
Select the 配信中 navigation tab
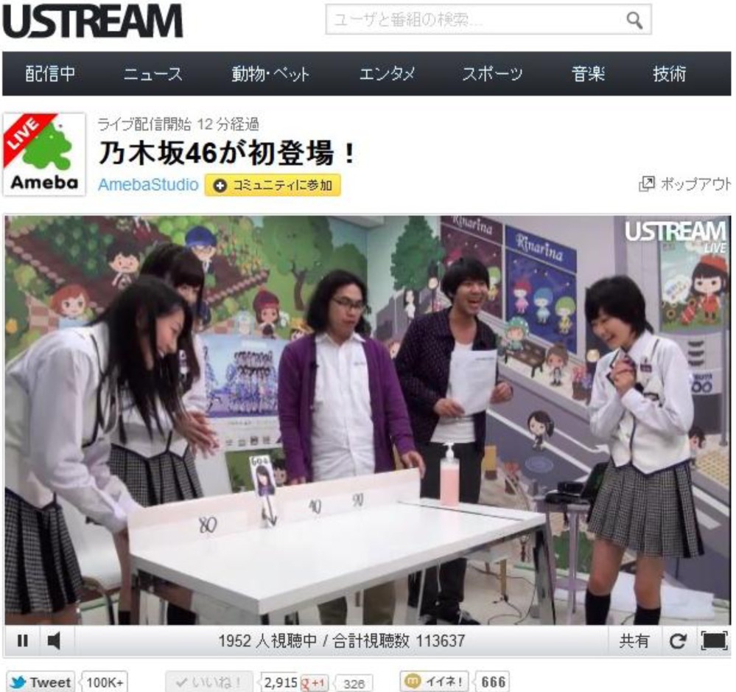point(50,74)
